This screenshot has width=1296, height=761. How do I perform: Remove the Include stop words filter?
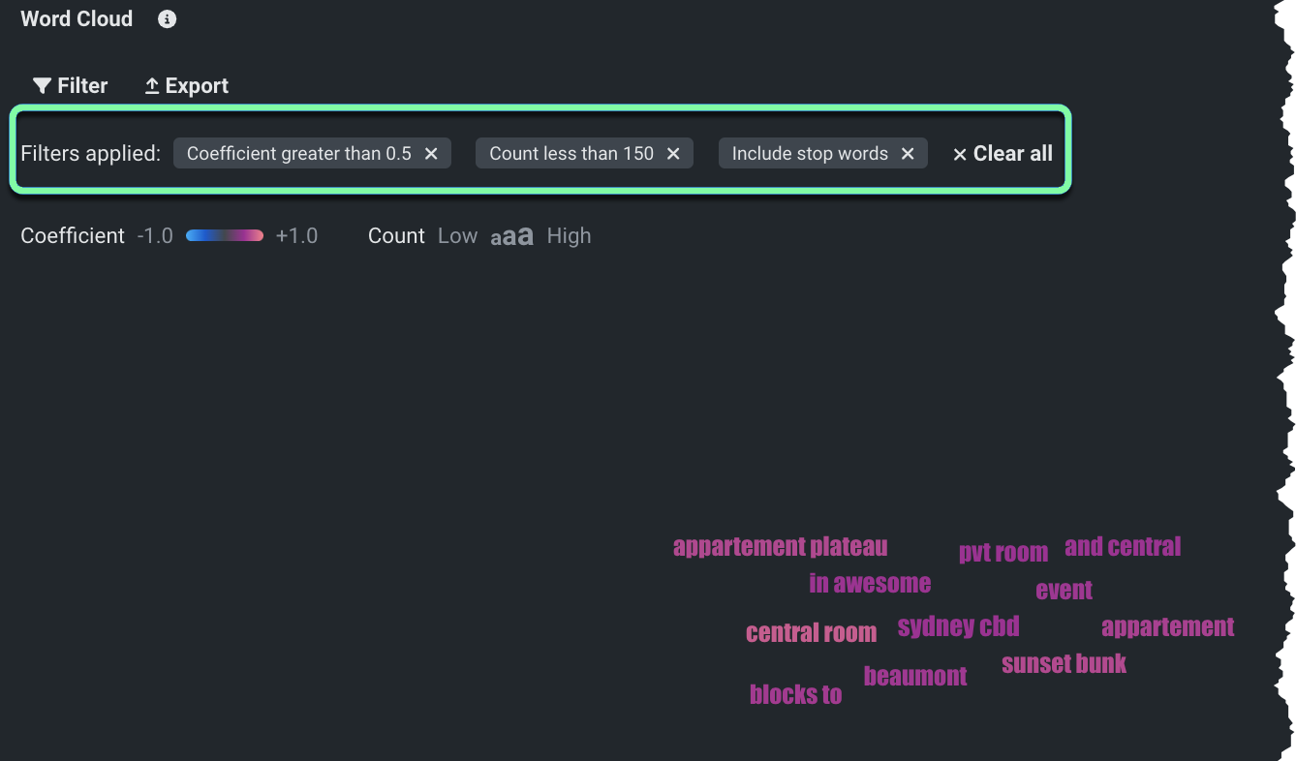[908, 154]
